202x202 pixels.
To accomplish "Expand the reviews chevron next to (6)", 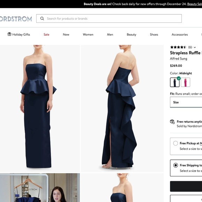I will pyautogui.click(x=195, y=47).
